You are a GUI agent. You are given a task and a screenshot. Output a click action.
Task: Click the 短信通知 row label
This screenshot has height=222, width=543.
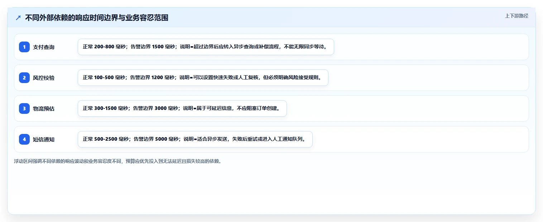point(44,139)
